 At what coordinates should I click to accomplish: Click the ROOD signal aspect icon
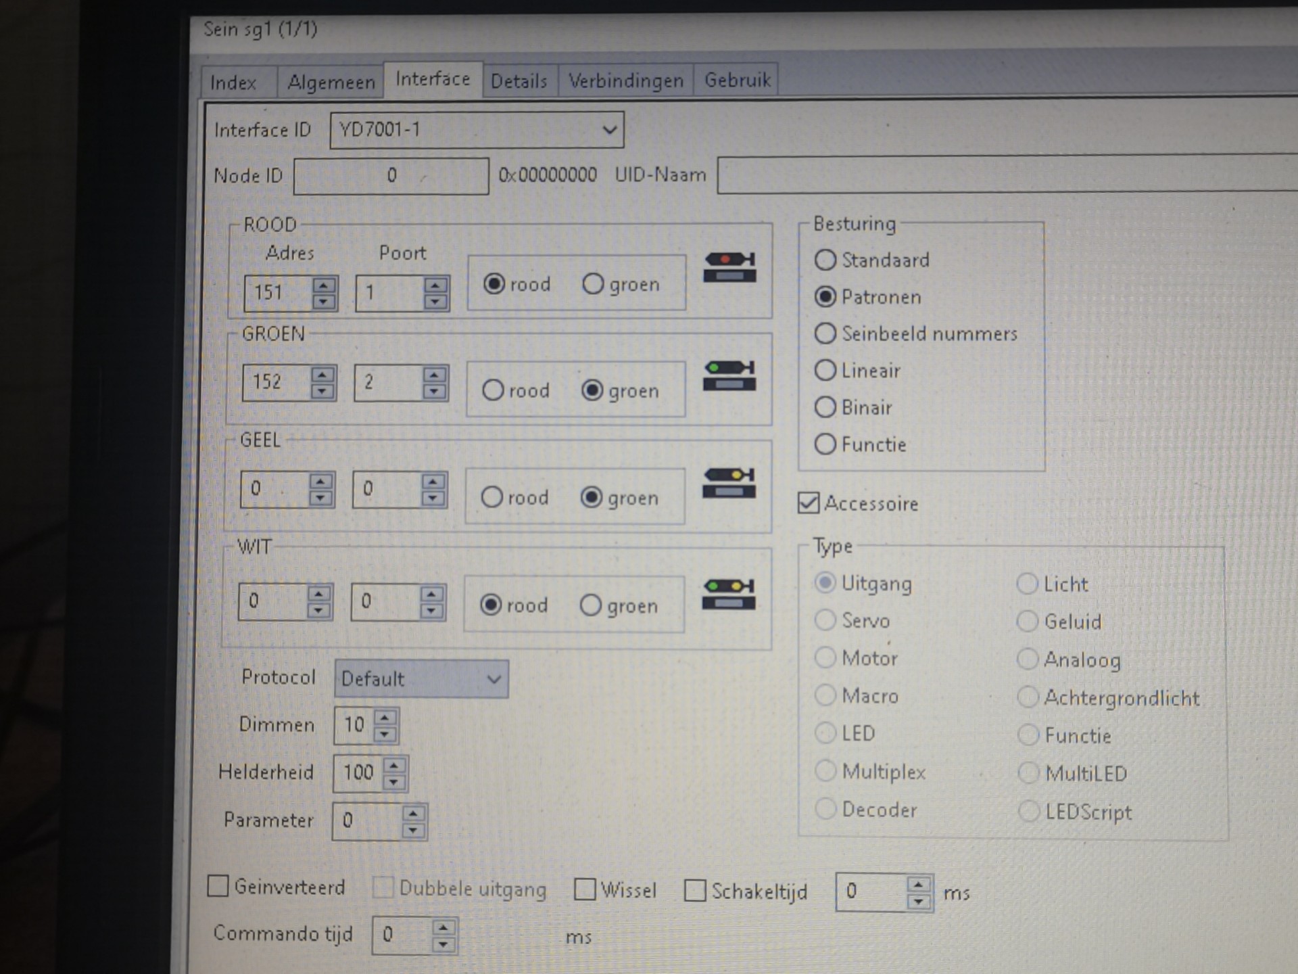point(729,268)
